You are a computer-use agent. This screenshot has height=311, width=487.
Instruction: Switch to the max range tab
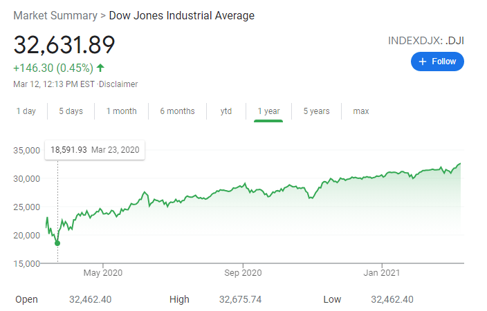360,111
